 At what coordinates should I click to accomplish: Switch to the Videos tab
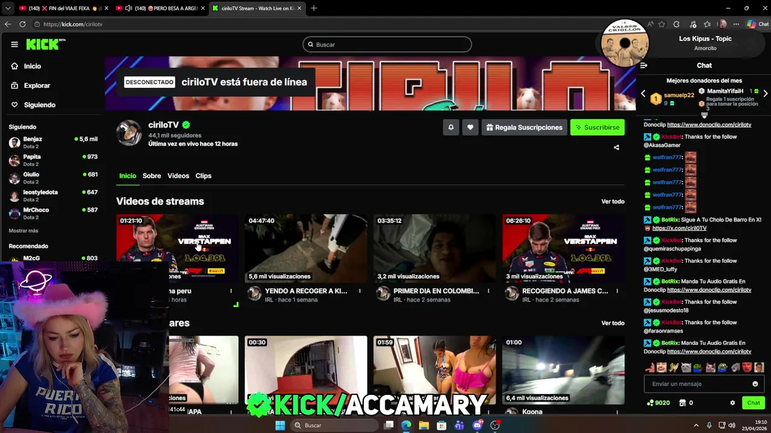(x=178, y=176)
